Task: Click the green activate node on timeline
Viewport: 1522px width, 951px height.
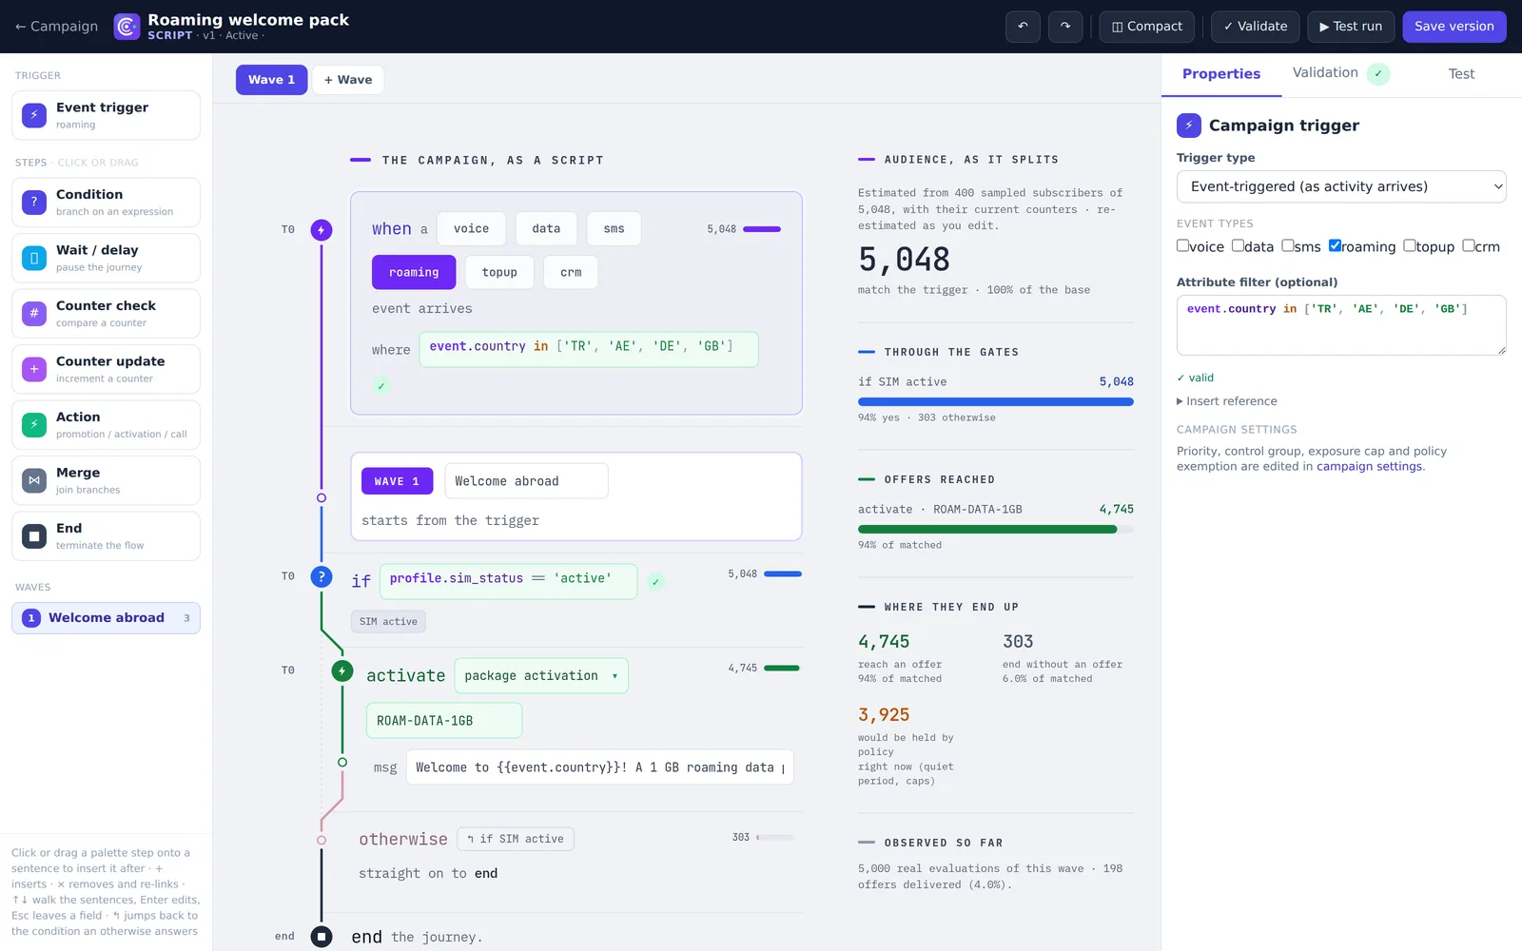Action: (342, 670)
